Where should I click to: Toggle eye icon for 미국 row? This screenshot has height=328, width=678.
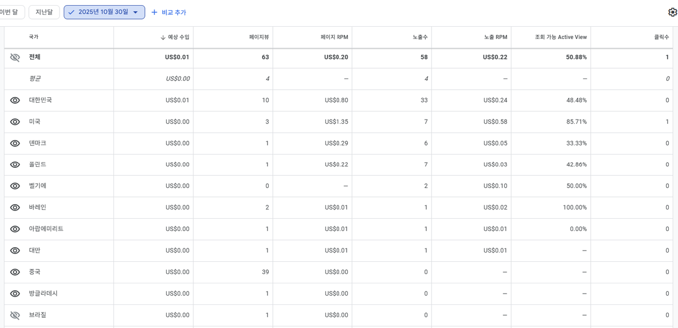tap(15, 122)
